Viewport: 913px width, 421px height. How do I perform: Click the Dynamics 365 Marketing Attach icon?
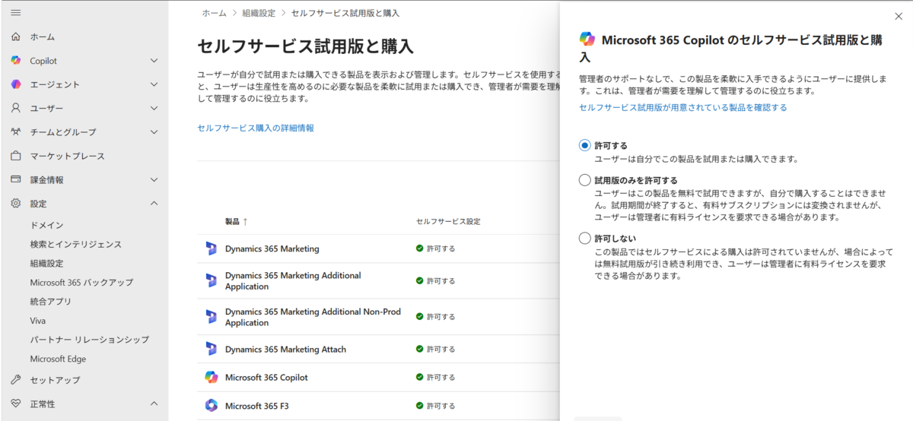coord(211,349)
